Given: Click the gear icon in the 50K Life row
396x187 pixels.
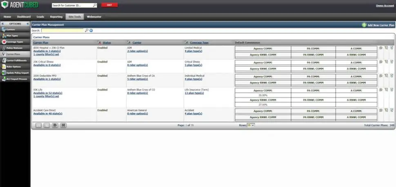Looking at the screenshot, I should pyautogui.click(x=380, y=90).
